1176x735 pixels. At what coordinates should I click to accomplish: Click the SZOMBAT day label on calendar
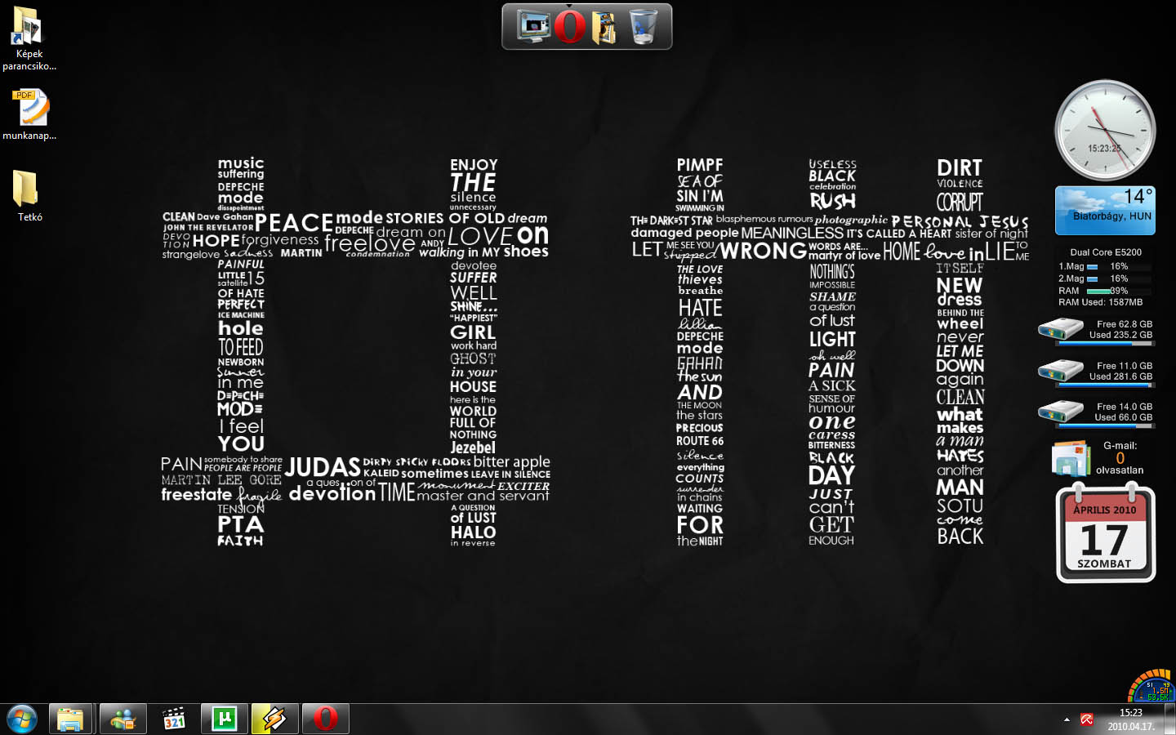click(1104, 563)
